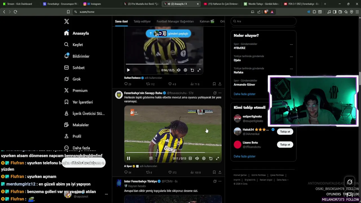Share the Fenerbahçe'nin Savaşçı Ruhu post
Image resolution: width=361 pixels, height=203 pixels.
pyautogui.click(x=220, y=172)
